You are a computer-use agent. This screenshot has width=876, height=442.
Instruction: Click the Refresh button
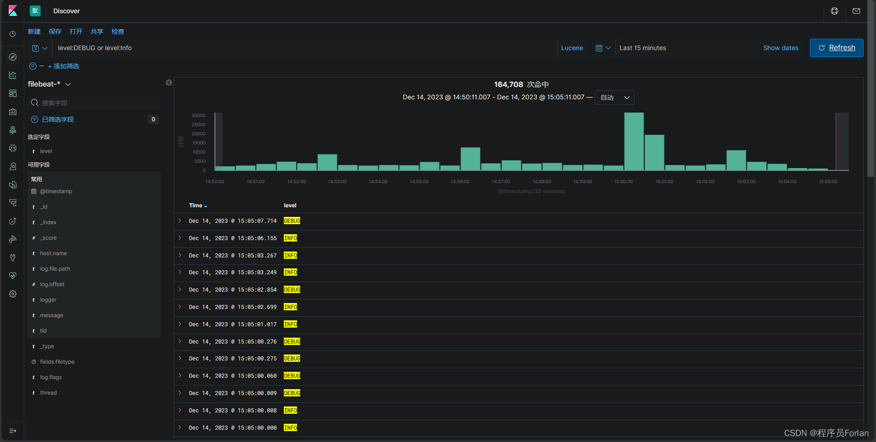click(837, 48)
